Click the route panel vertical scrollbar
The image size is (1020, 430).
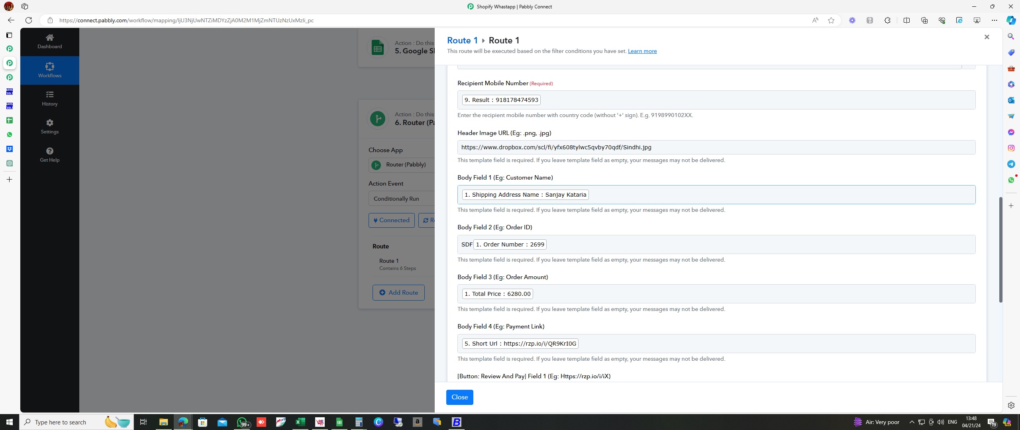pos(1000,250)
